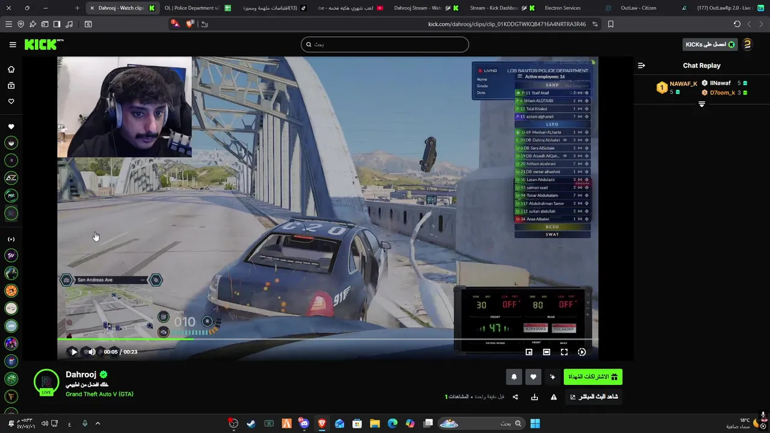Click the share page arrow icon
770x433 pixels.
[205, 24]
